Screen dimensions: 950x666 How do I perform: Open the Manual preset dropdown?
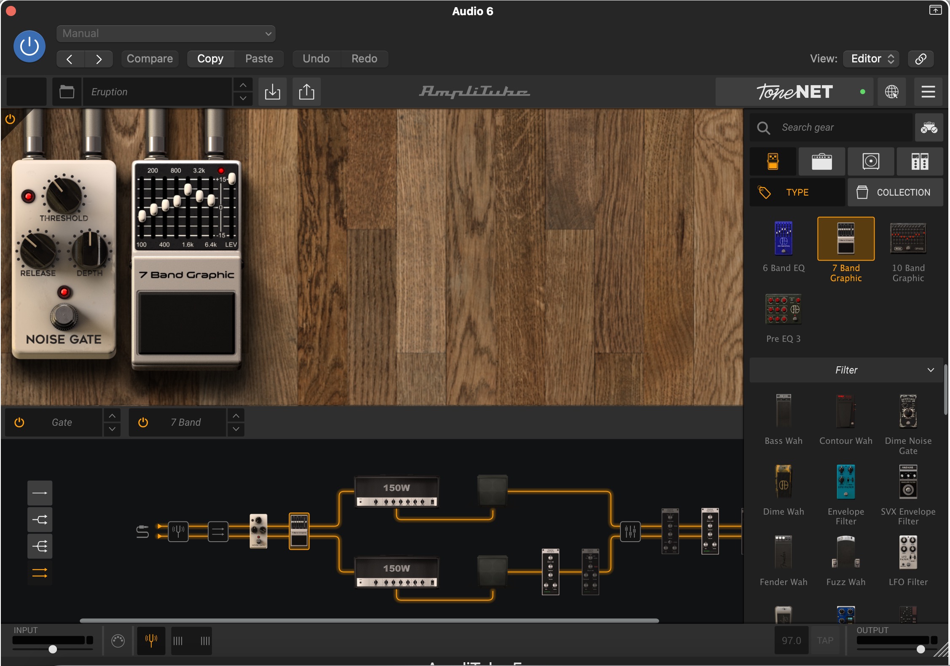(x=166, y=34)
